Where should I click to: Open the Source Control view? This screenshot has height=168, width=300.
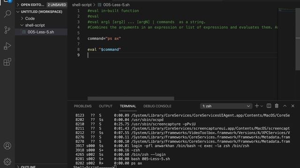tap(7, 30)
